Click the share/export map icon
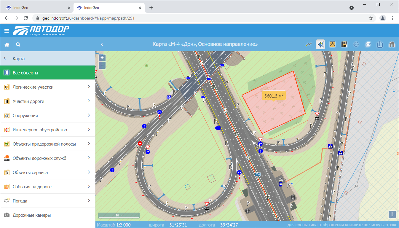This screenshot has width=399, height=228. pos(380,44)
